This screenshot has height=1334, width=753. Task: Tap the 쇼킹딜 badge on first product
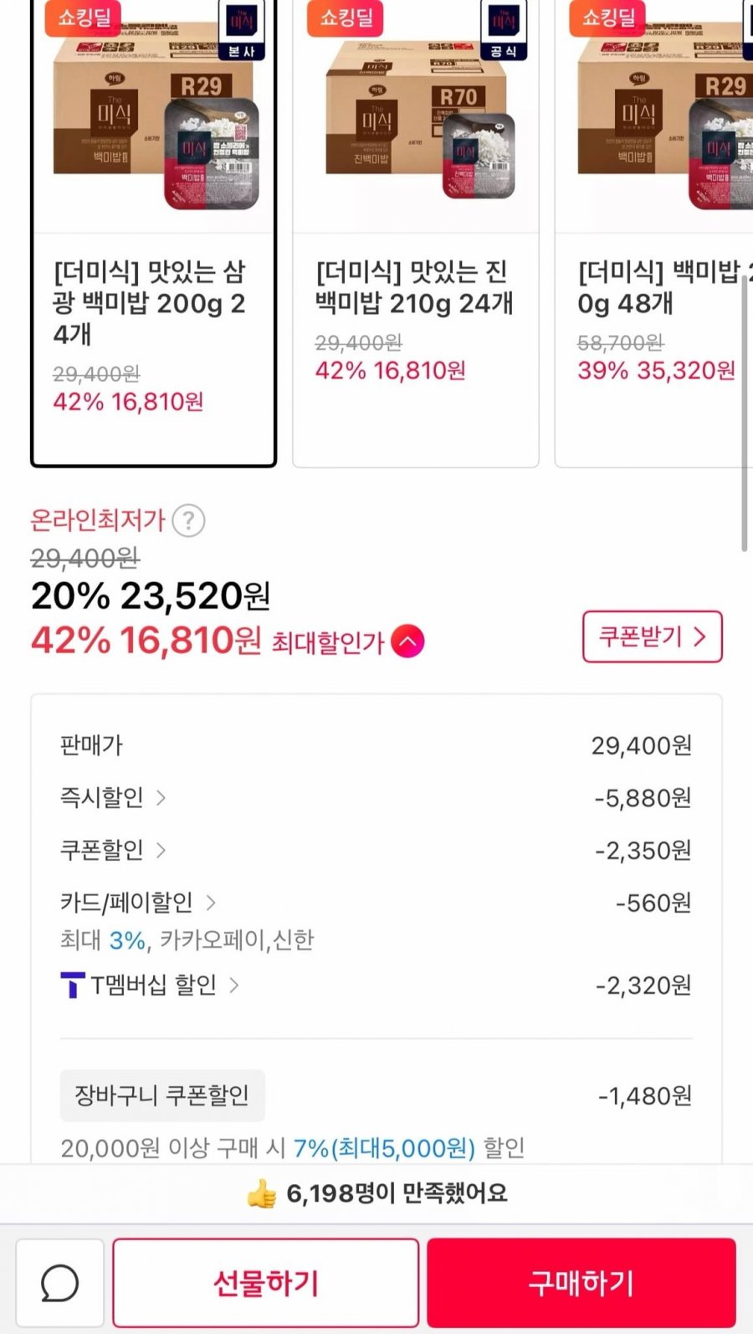pos(84,17)
